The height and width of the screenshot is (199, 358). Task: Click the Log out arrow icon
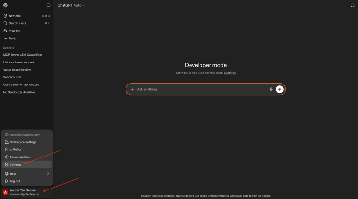click(x=7, y=181)
